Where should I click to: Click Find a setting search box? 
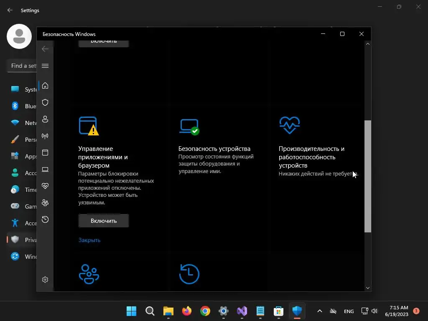tap(22, 66)
